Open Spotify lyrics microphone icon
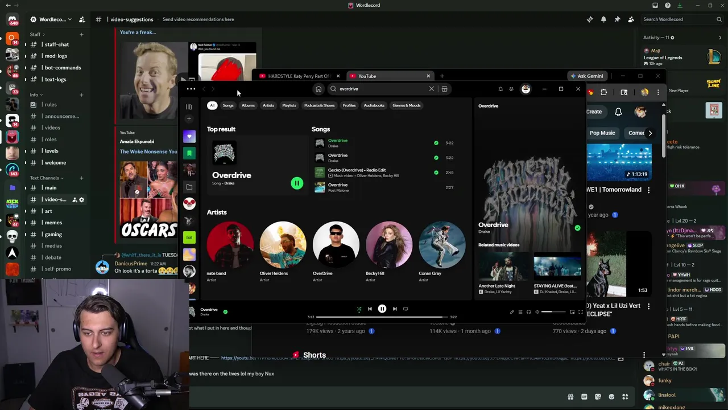 pos(512,311)
